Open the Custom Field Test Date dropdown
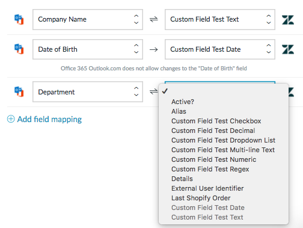Viewport: 303px width, 228px height. pos(220,49)
